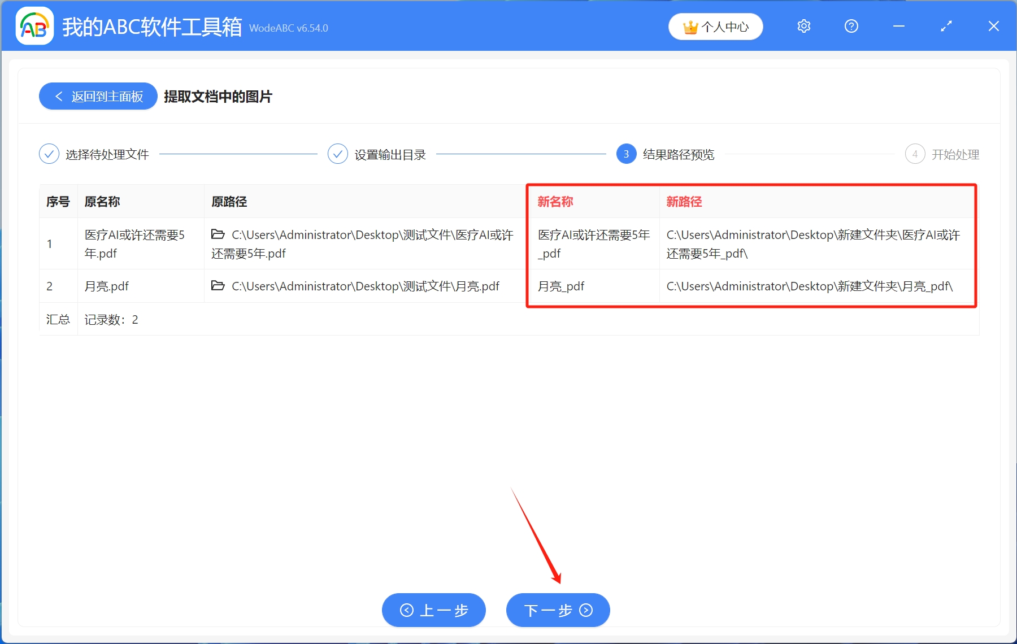Click 返回到主面板 to go back
Image resolution: width=1017 pixels, height=644 pixels.
(97, 96)
